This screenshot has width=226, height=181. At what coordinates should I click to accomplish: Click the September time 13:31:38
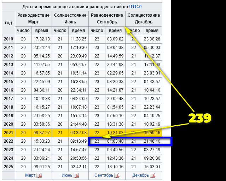click(x=115, y=124)
